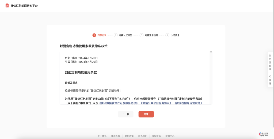Viewport: 274px width, 139px height.
Task: Select step 3 完善注册信息
Action: pos(149,35)
